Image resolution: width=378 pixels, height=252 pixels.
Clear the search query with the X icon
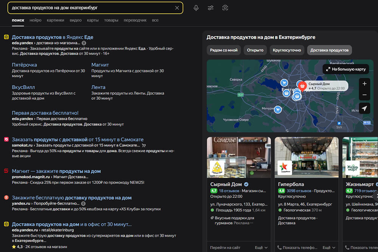coord(177,8)
